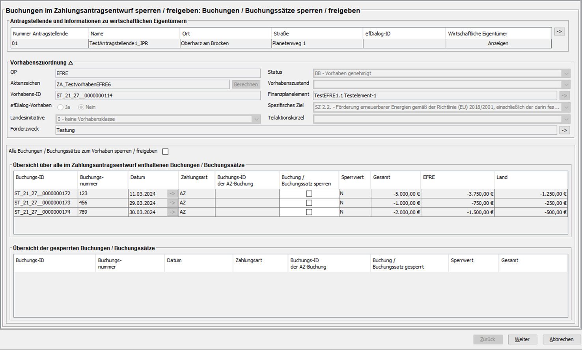The width and height of the screenshot is (582, 350).
Task: Open date arrow for 29.03.2024 booking
Action: (x=172, y=203)
